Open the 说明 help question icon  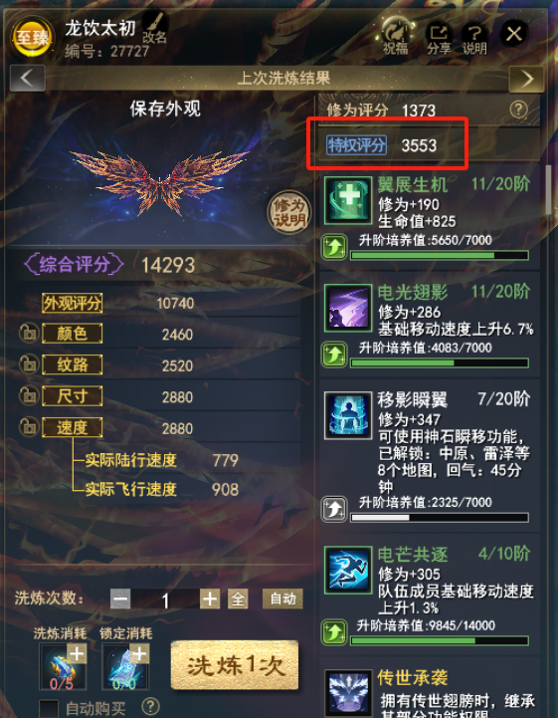click(x=474, y=39)
